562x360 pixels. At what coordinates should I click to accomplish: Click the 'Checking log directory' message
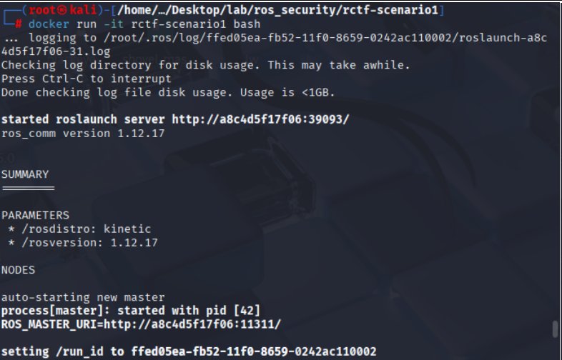pyautogui.click(x=206, y=65)
